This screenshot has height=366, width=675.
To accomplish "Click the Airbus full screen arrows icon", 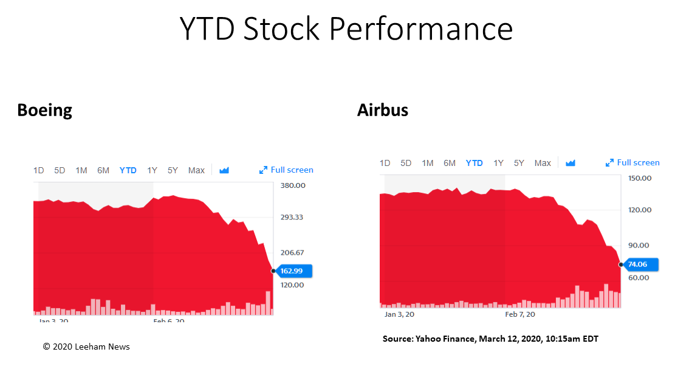I will [609, 163].
